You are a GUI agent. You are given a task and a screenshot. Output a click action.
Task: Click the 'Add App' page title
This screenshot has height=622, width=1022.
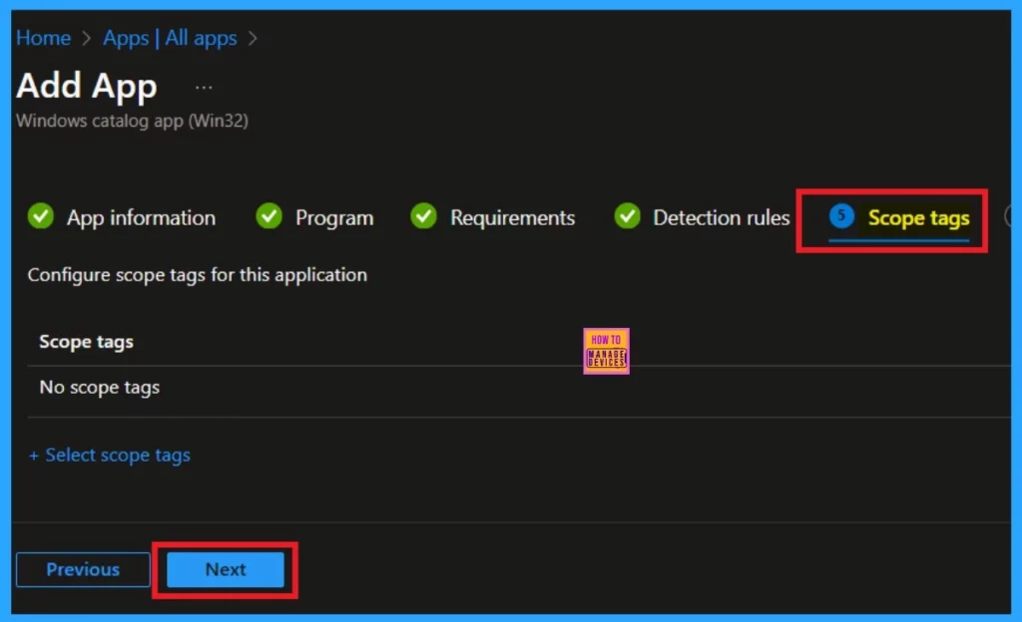pyautogui.click(x=86, y=86)
